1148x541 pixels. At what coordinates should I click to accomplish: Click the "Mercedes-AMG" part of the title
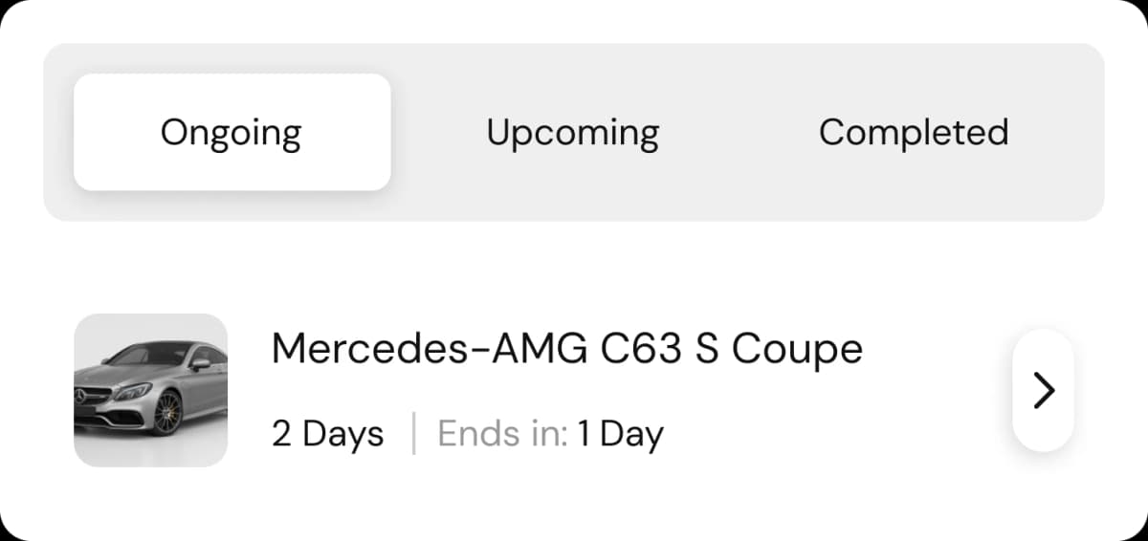pyautogui.click(x=429, y=350)
